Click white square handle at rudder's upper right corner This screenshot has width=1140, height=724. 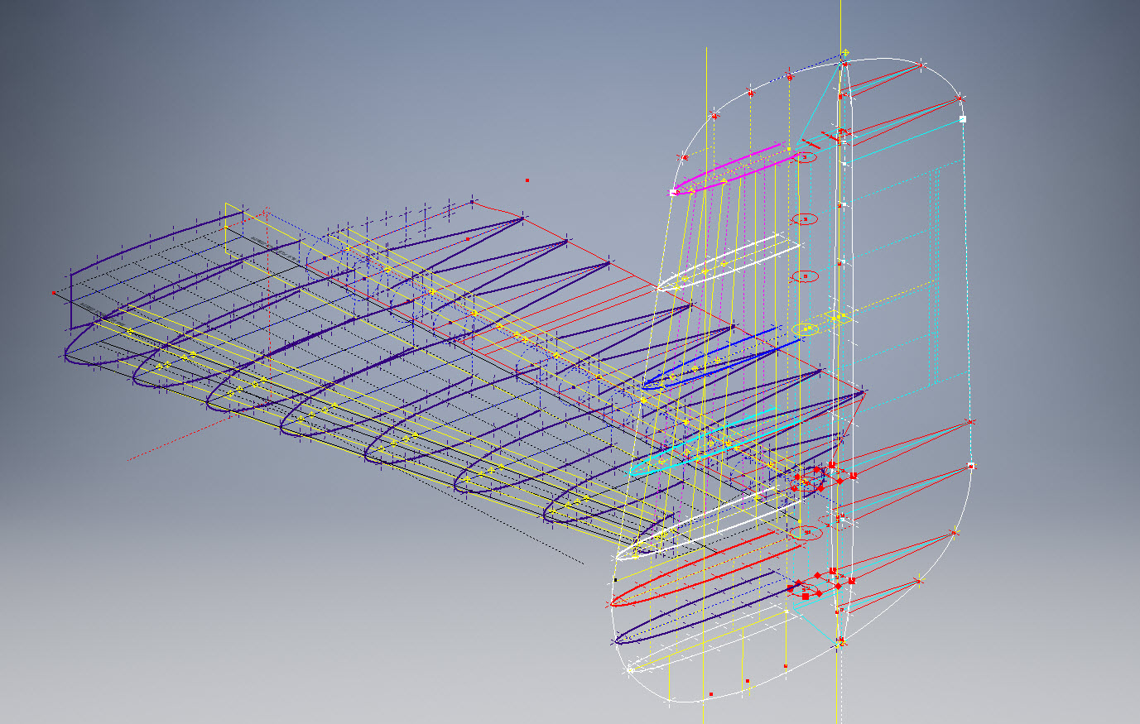coord(962,119)
